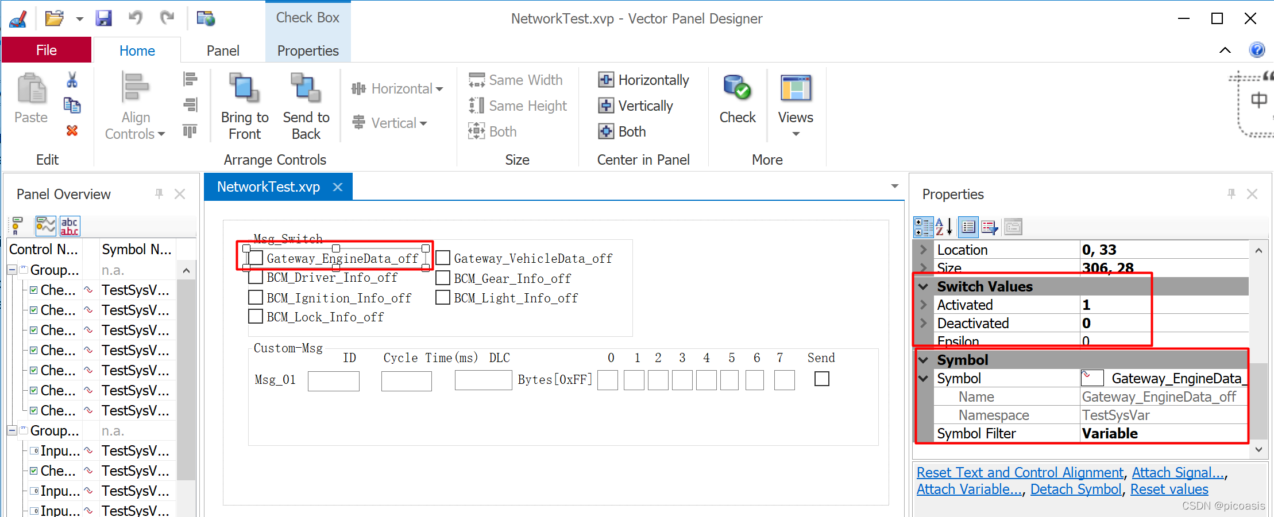Undo the last action
This screenshot has width=1274, height=517.
[x=136, y=18]
